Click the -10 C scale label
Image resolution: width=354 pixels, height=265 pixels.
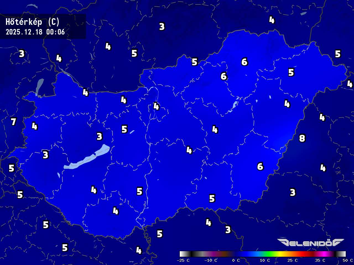point(211,260)
